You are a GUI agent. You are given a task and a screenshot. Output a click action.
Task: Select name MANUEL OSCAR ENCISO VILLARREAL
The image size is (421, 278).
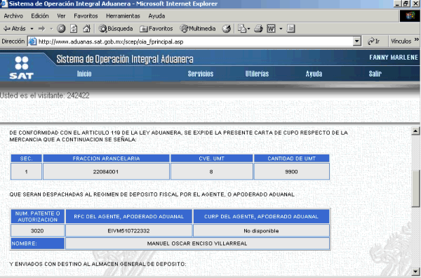click(x=197, y=244)
